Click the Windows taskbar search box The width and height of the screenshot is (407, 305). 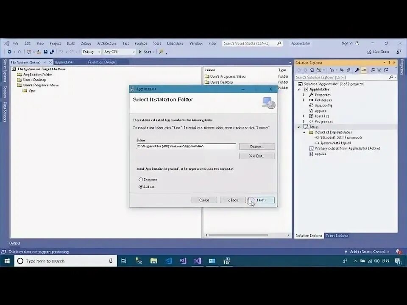tap(66, 261)
